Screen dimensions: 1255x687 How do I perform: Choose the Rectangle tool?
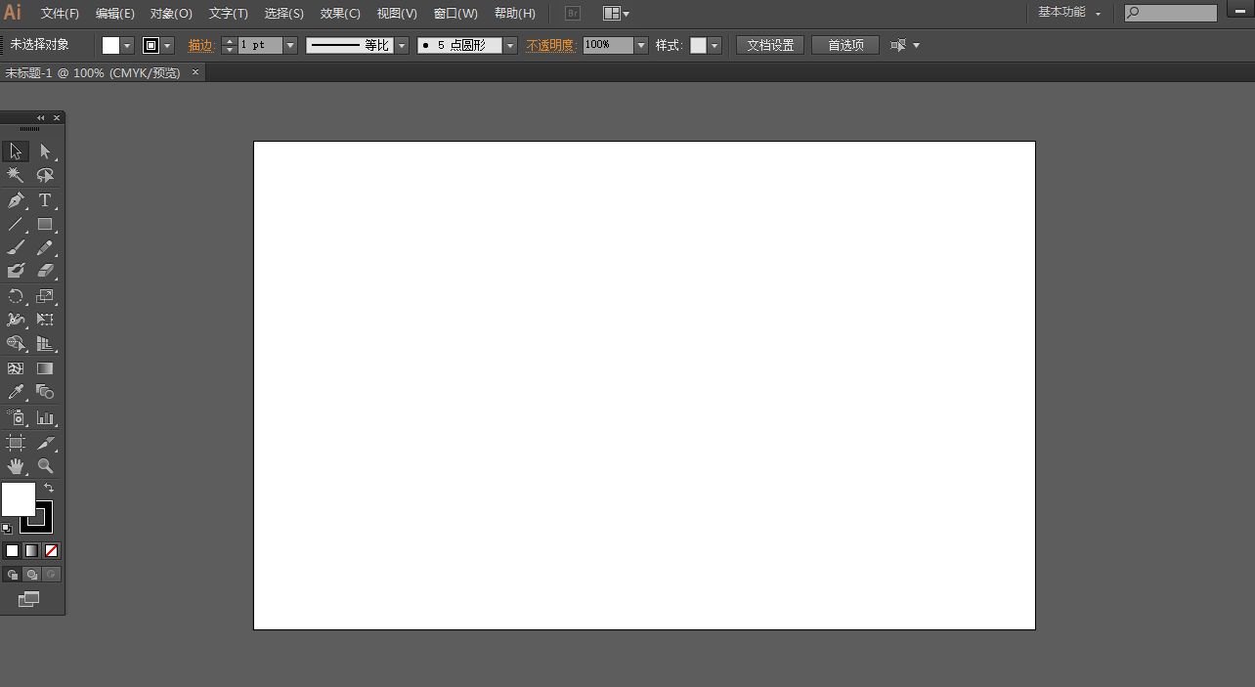(45, 224)
